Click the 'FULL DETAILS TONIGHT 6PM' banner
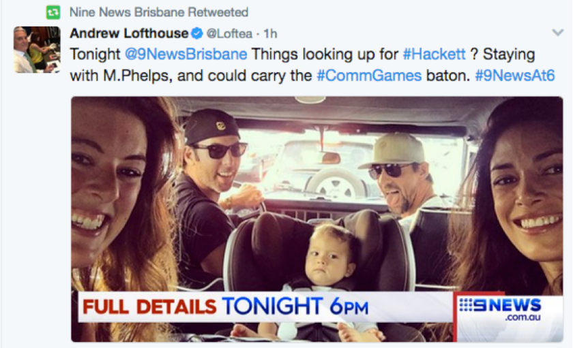Image resolution: width=573 pixels, height=348 pixels. [226, 306]
